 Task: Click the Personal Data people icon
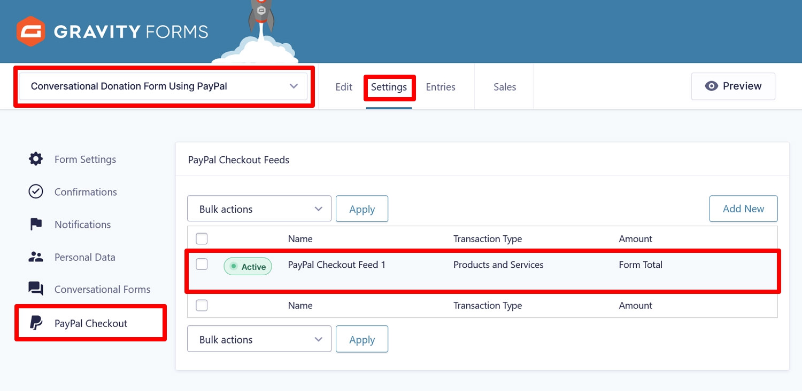(36, 257)
